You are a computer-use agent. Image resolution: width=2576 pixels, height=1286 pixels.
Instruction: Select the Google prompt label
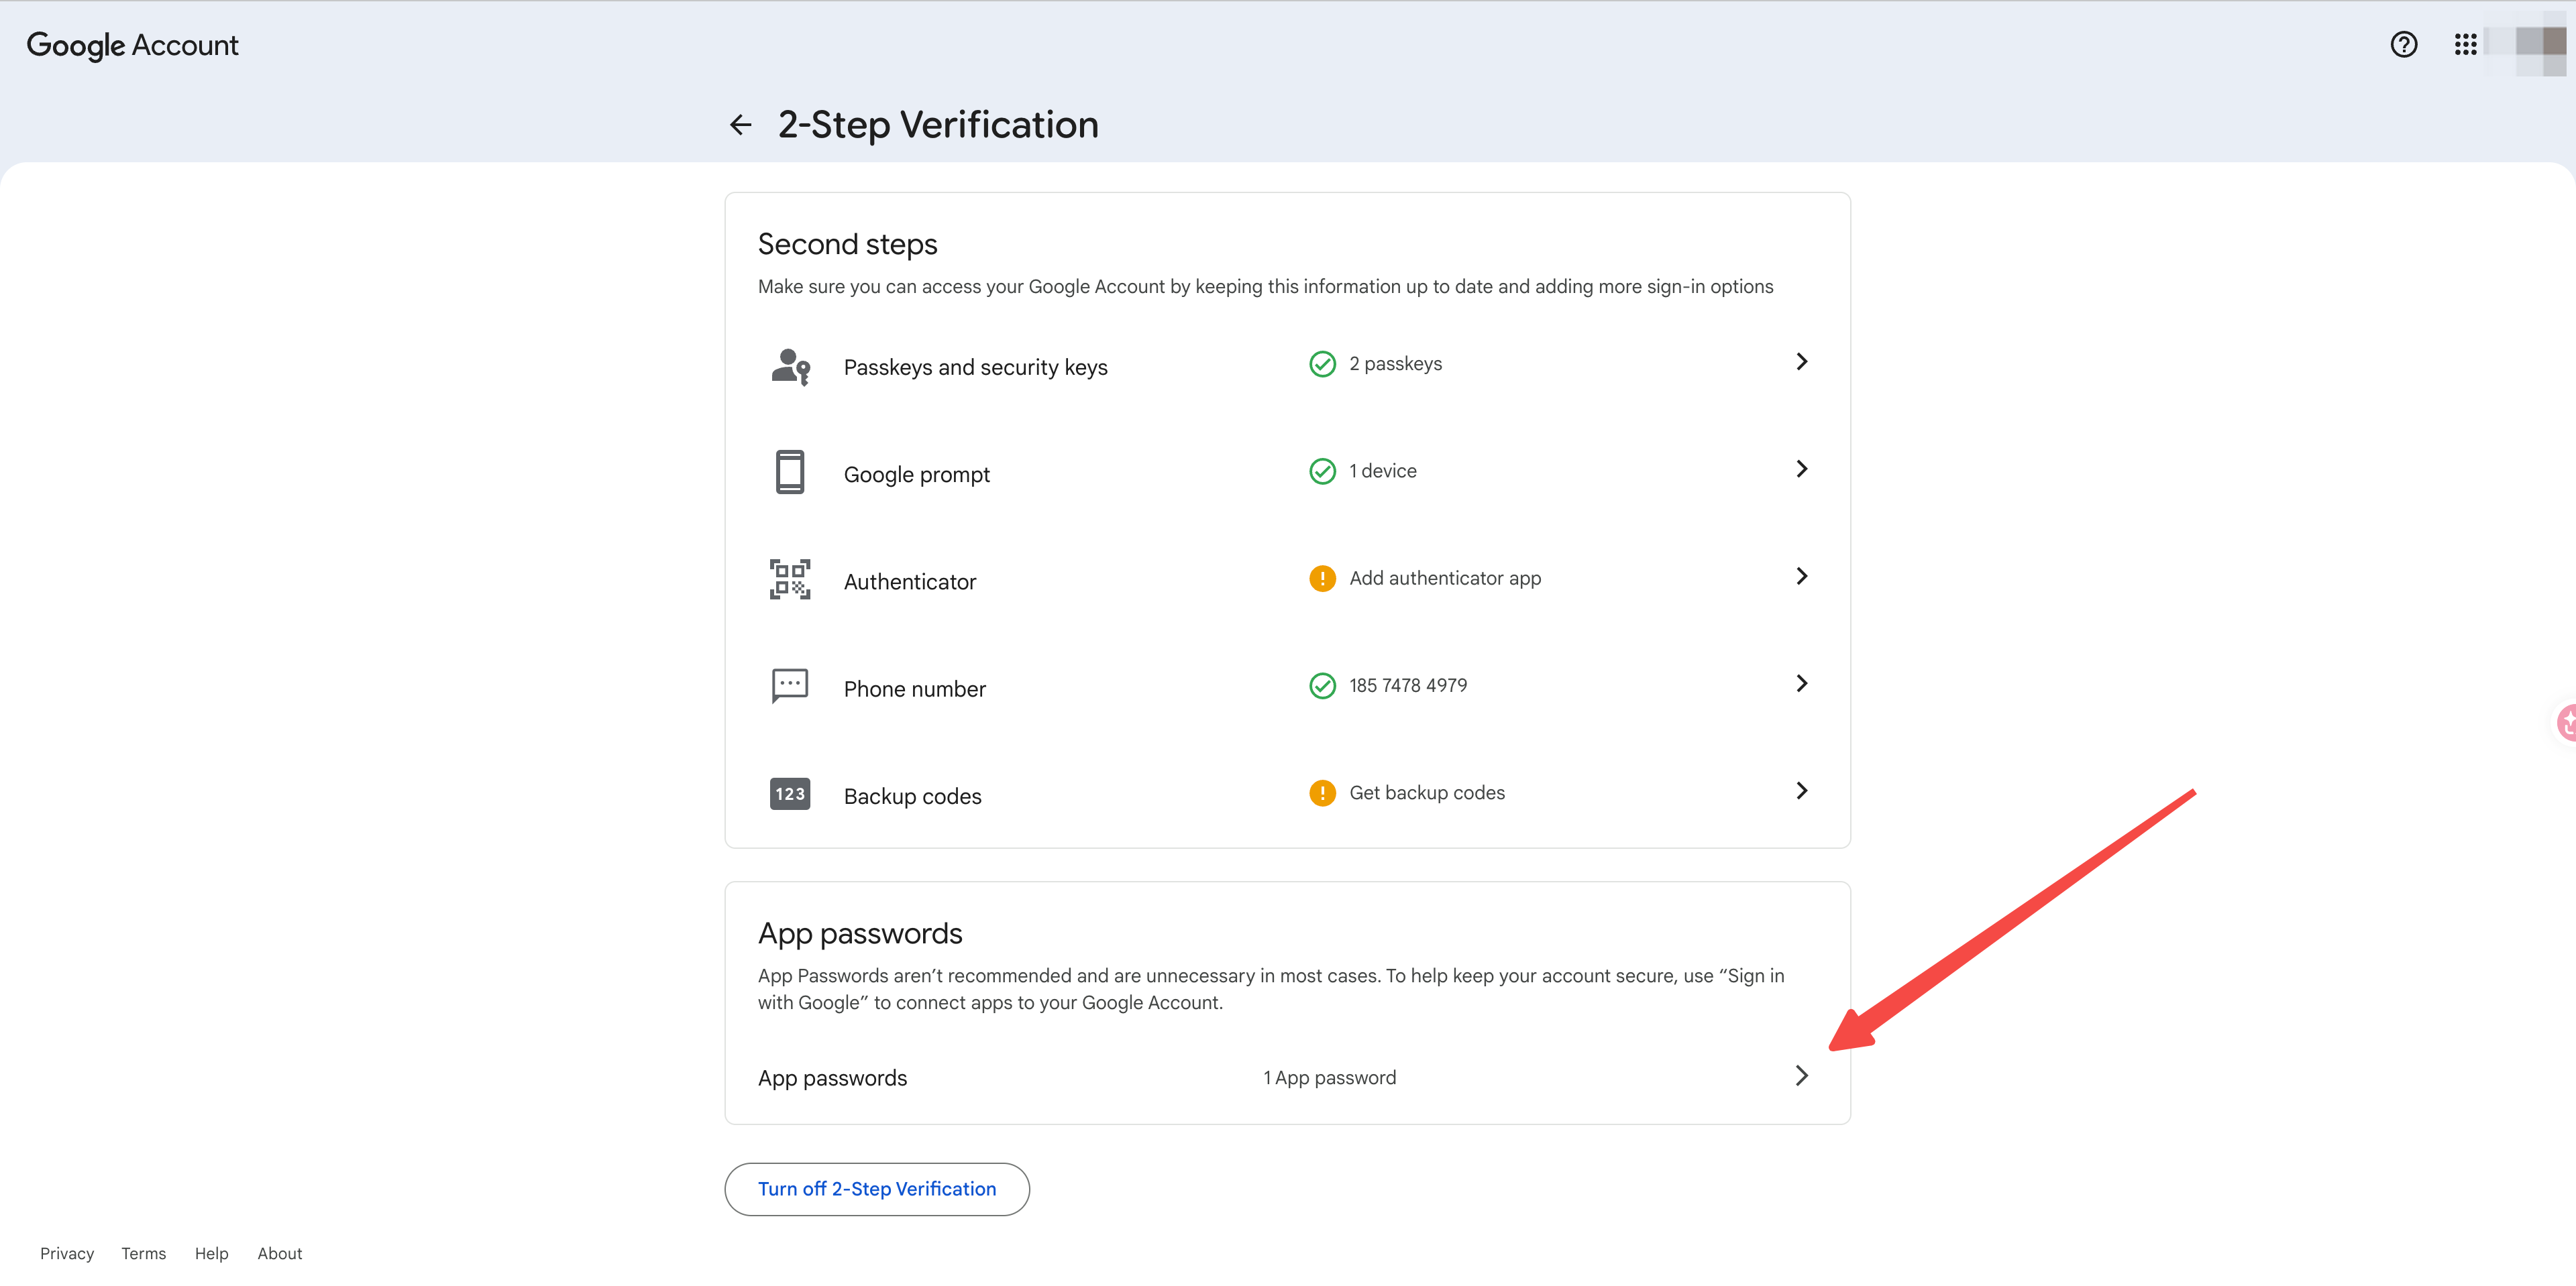pos(917,475)
